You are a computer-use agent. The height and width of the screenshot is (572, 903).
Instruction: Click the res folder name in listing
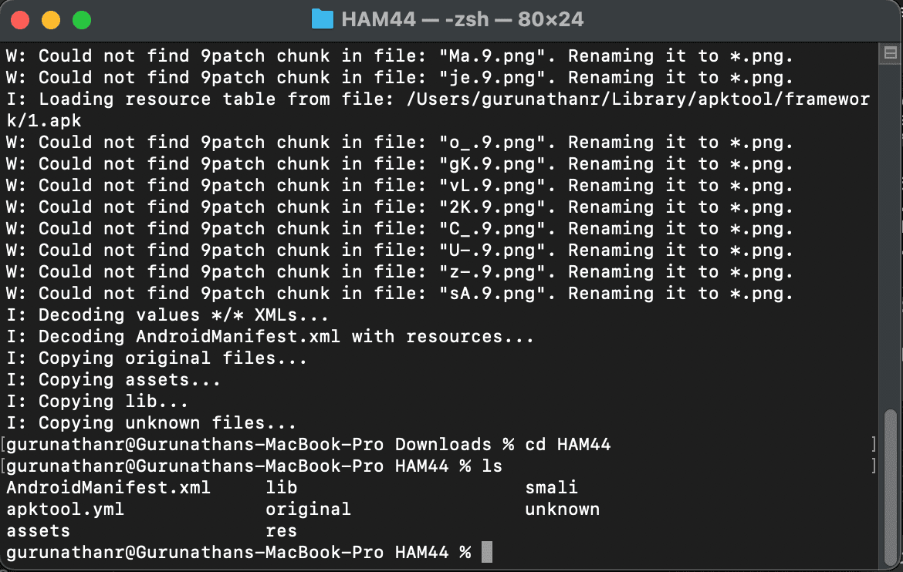point(281,531)
